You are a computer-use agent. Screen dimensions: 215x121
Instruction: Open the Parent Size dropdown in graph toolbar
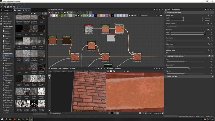[149, 15]
